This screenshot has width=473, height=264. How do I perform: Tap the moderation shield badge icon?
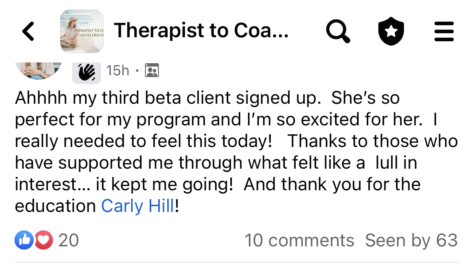point(391,31)
